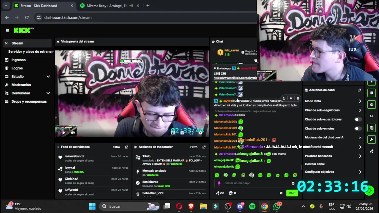Viewport: 379px width, 213px height.
Task: Open chat settings gear icon
Action: [281, 193]
